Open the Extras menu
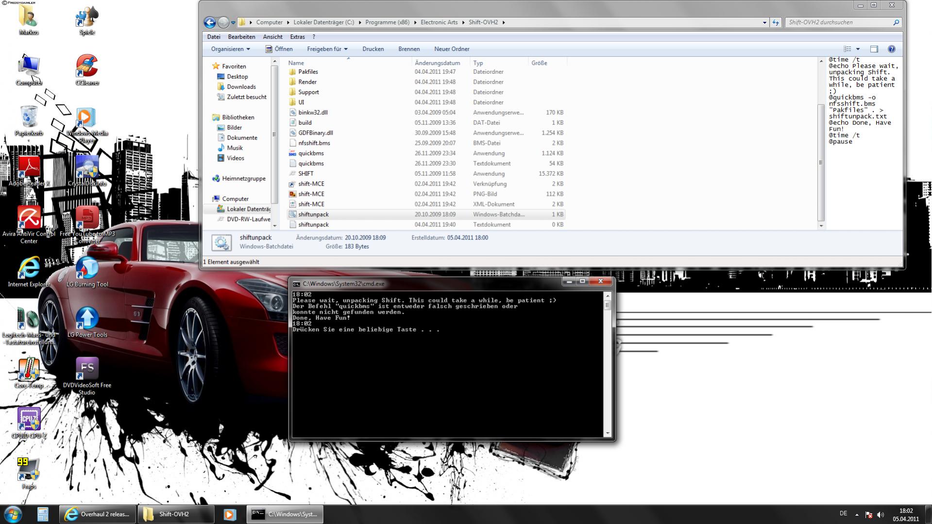This screenshot has height=524, width=932. [297, 37]
